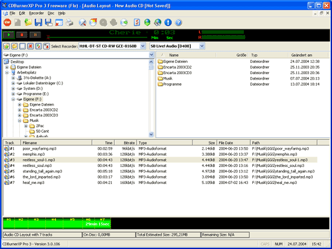Click the folder tree scroll down arrow
This screenshot has width=332, height=249.
151,134
